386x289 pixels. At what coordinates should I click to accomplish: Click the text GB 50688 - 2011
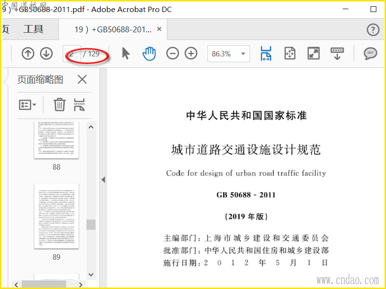click(x=246, y=195)
